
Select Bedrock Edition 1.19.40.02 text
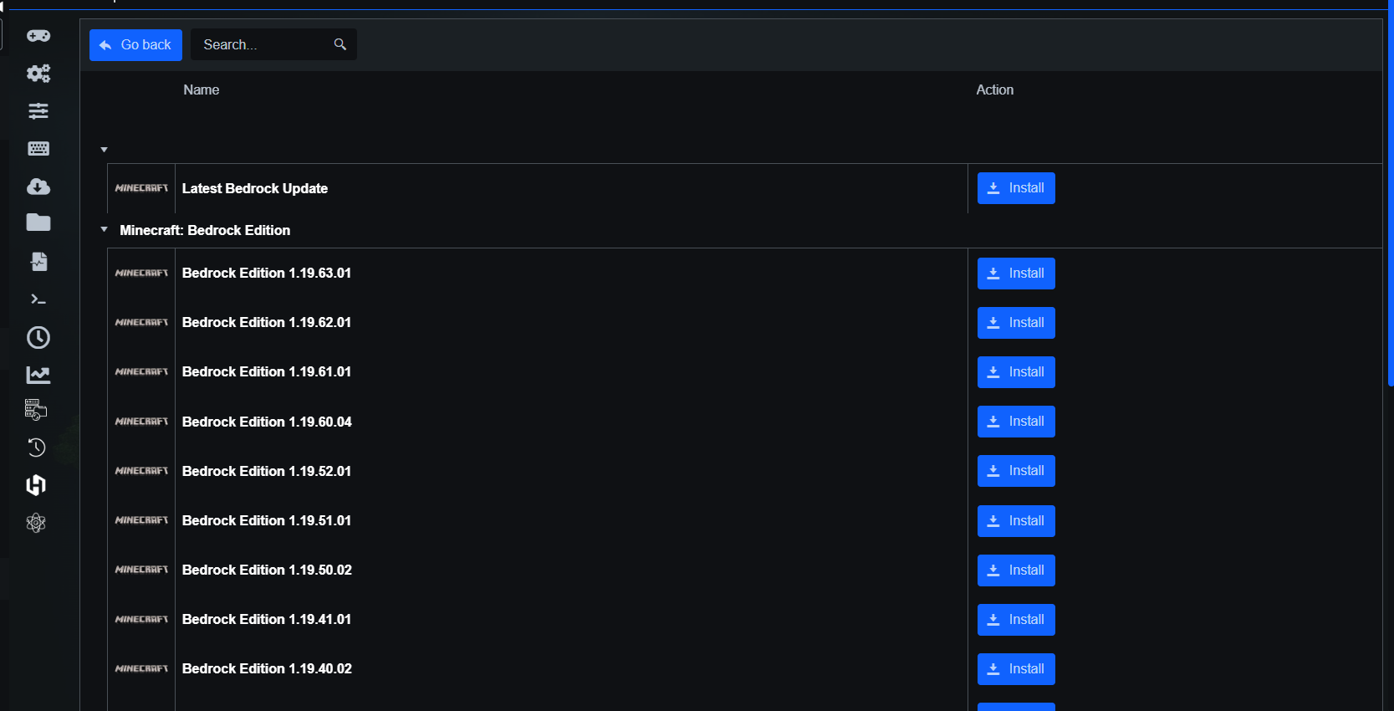pos(267,668)
